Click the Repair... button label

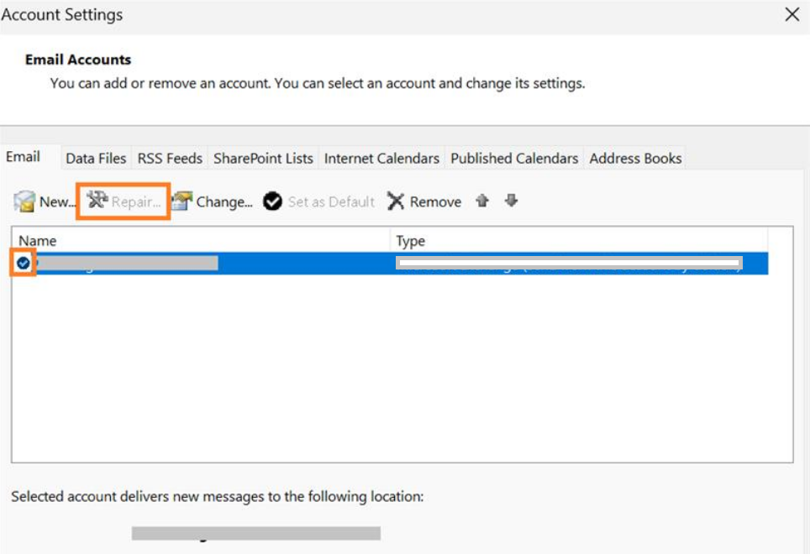136,201
